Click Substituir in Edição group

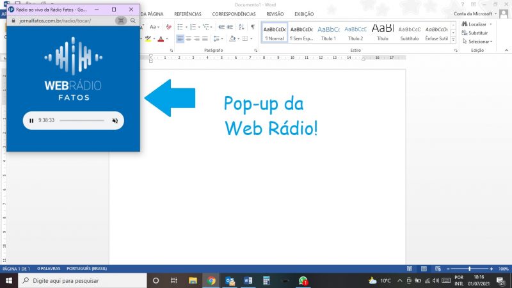coord(475,33)
